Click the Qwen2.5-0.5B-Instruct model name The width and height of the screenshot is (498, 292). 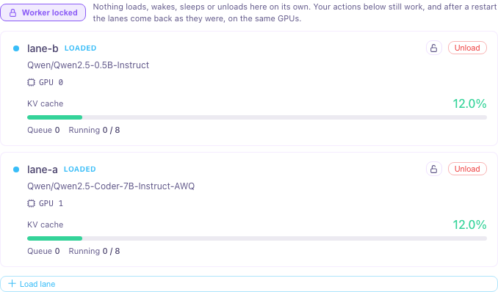coord(88,65)
